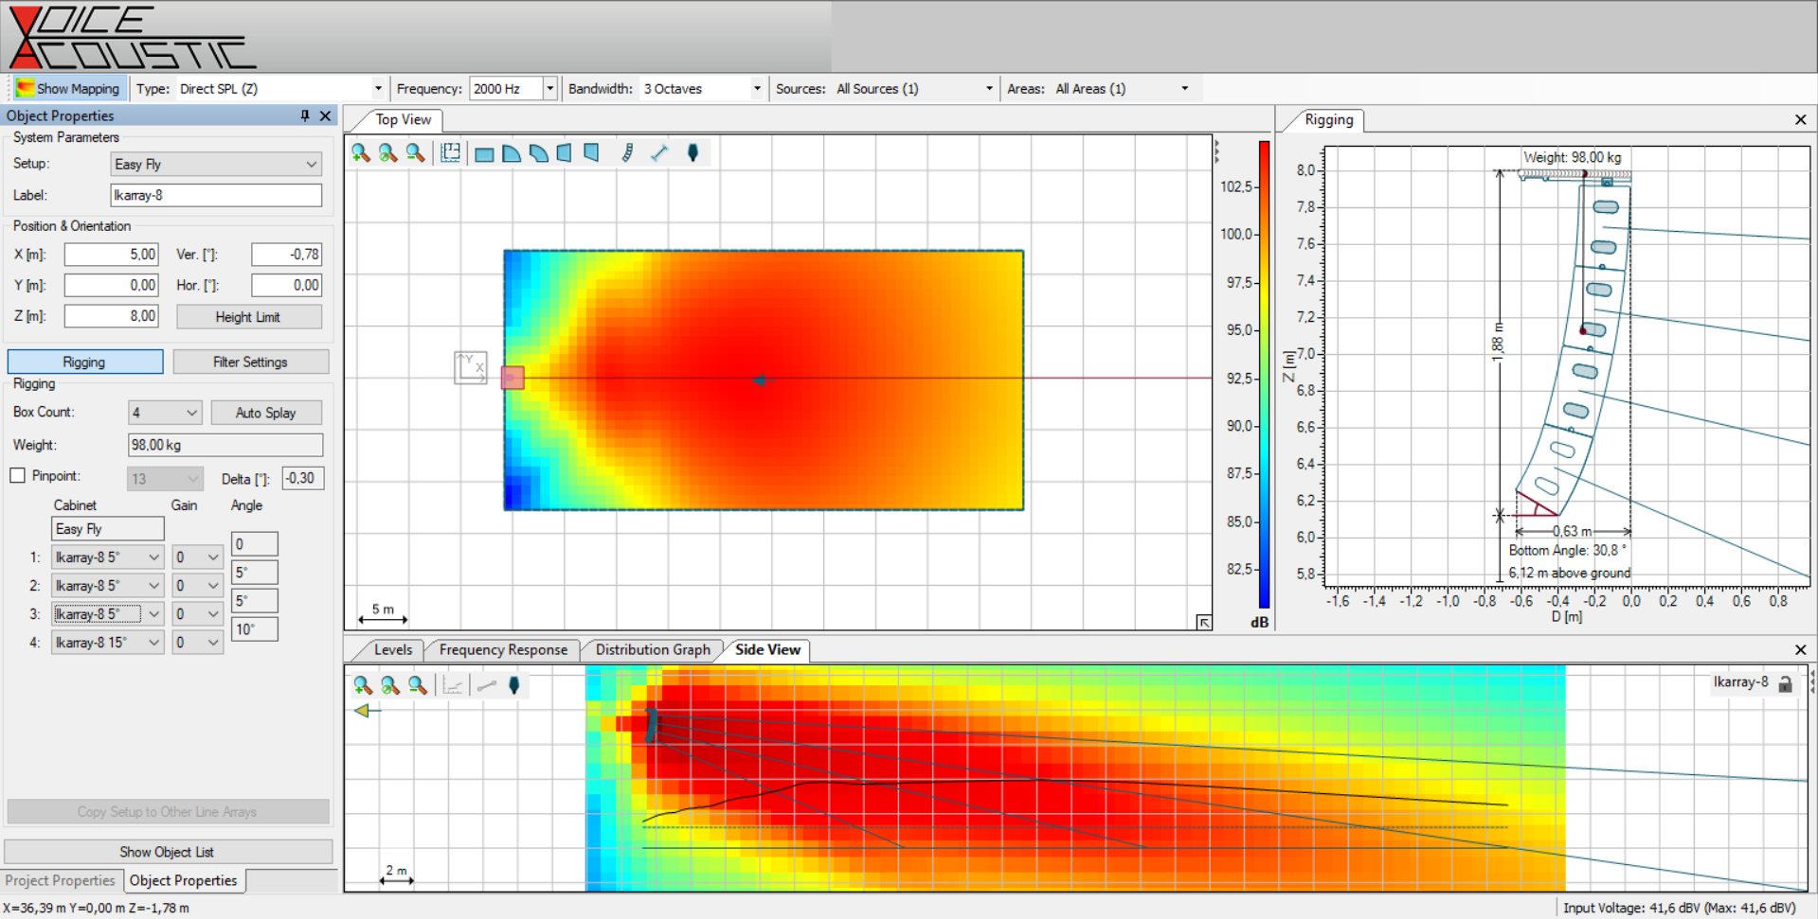Toggle Show Mapping on or off
This screenshot has height=919, width=1818.
68,88
